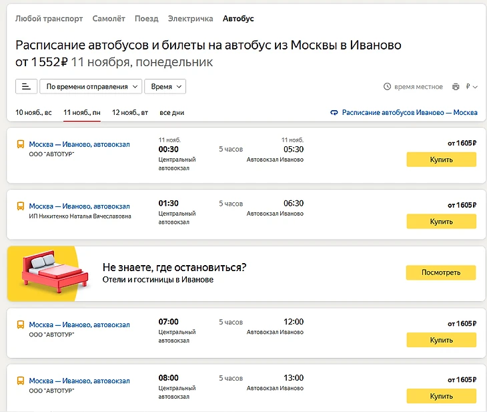
Task: Click the printer icon
Action: (456, 87)
